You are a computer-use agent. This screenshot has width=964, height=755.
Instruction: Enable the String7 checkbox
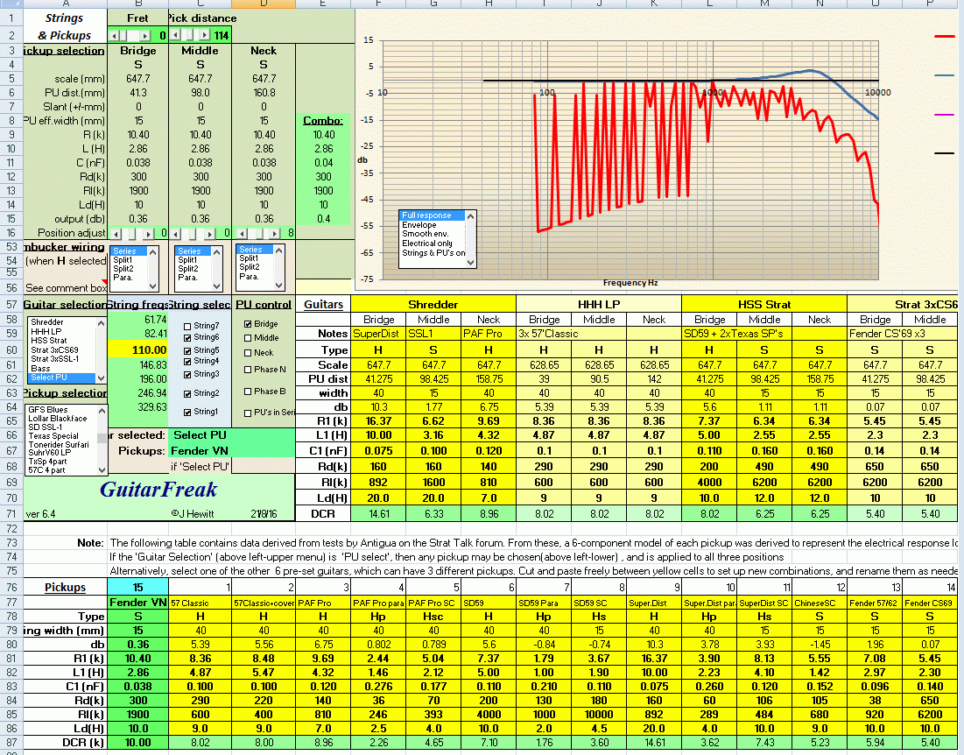pyautogui.click(x=188, y=326)
